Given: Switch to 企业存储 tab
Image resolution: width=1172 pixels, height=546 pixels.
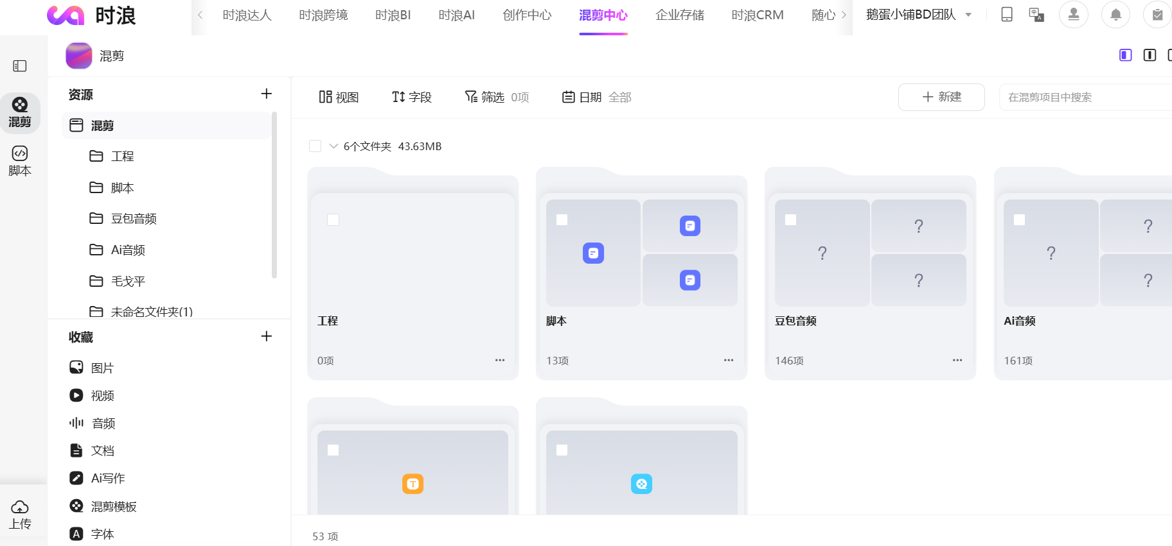Looking at the screenshot, I should click(x=680, y=15).
